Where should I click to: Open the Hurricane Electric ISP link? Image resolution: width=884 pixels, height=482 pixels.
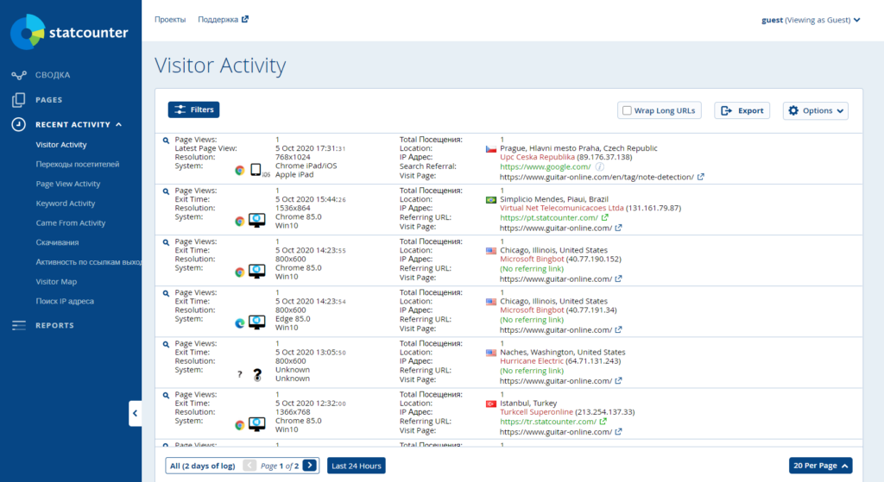pos(532,361)
